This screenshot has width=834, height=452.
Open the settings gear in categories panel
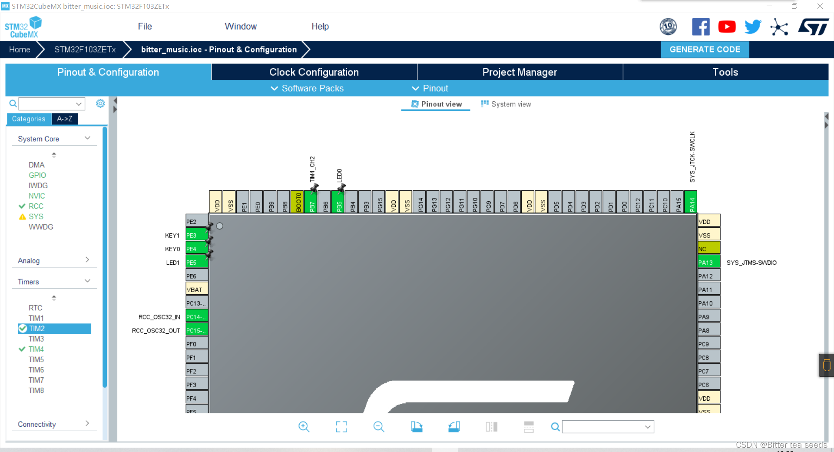tap(100, 103)
